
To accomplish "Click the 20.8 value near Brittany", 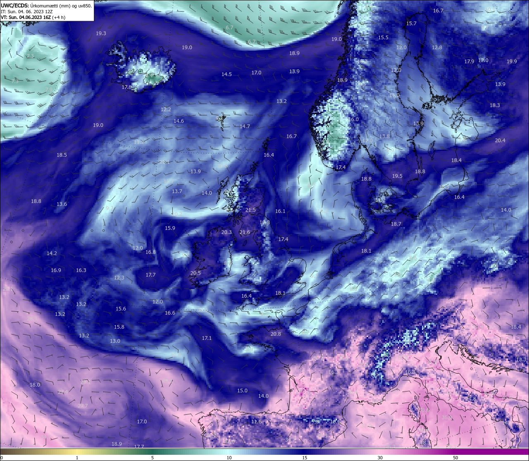I will tap(276, 334).
